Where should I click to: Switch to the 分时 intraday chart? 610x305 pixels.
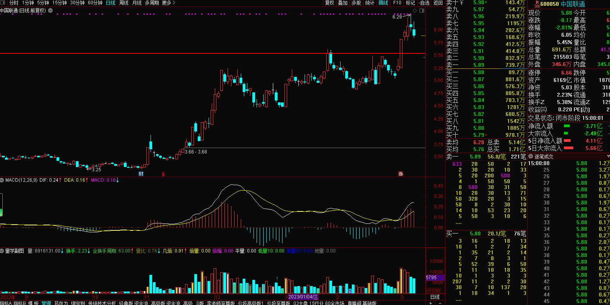[x=14, y=3]
